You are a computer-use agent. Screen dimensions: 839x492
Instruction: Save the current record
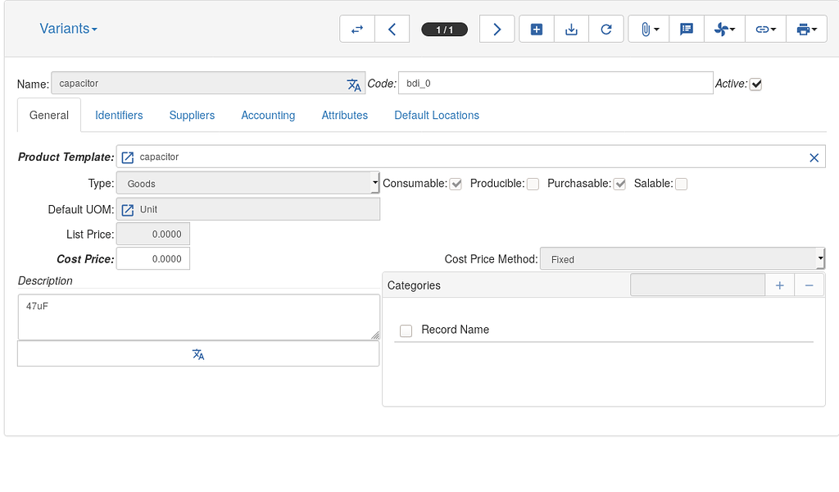coord(571,28)
